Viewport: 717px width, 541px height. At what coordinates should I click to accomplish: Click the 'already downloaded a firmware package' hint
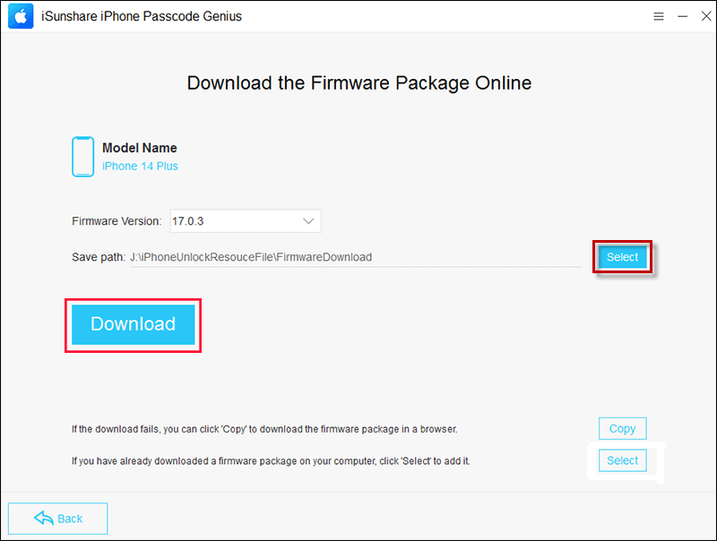click(x=271, y=460)
